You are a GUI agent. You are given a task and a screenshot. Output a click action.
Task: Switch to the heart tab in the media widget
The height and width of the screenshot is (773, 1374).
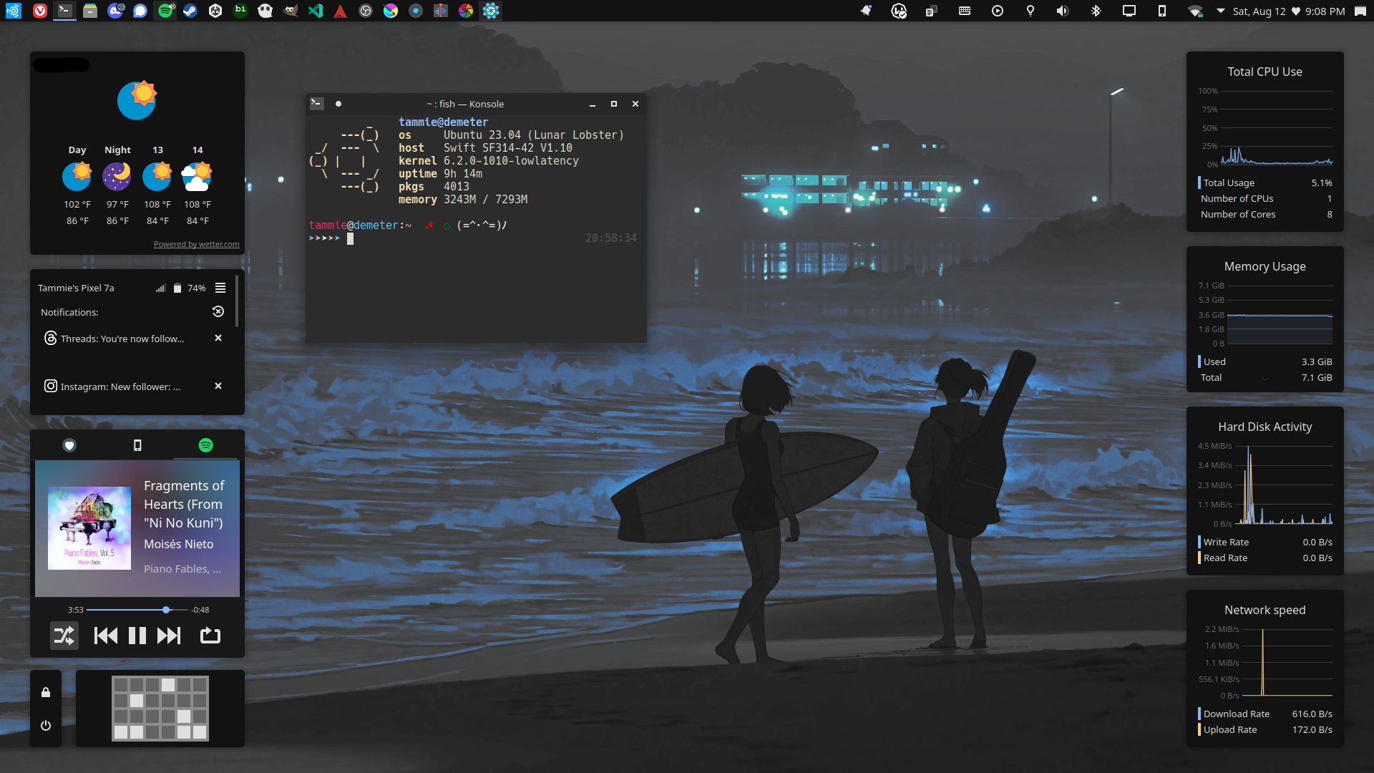tap(69, 445)
